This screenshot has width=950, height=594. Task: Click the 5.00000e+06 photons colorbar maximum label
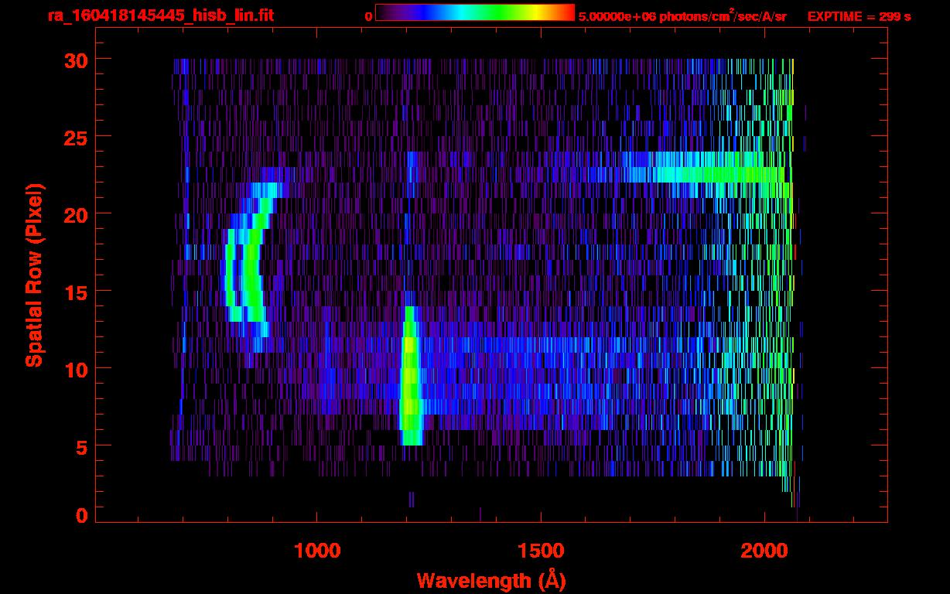[682, 16]
